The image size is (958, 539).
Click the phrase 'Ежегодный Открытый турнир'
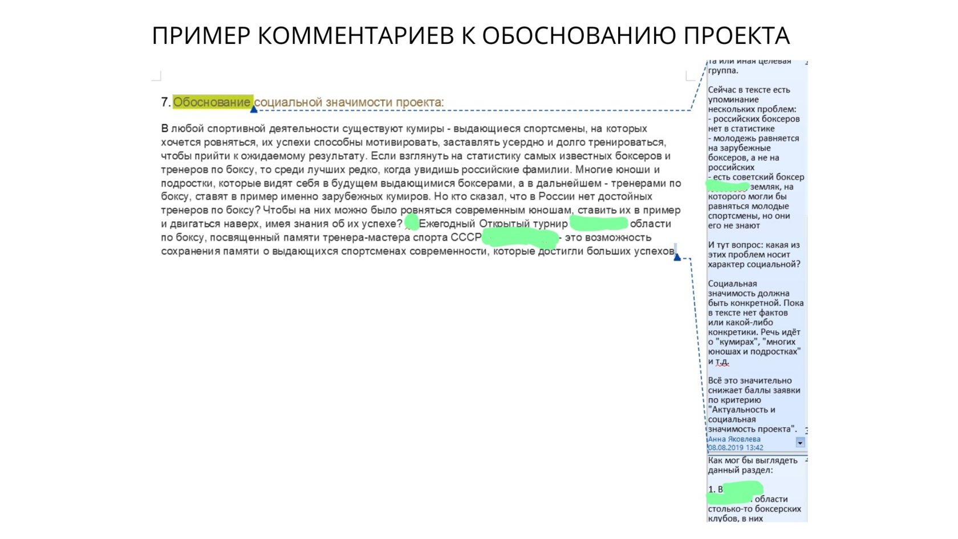[493, 224]
